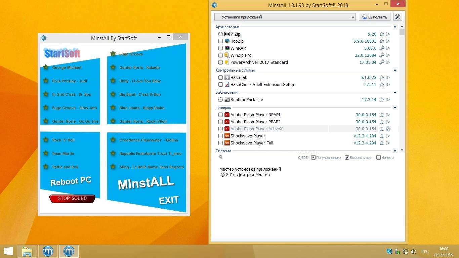Play 'Elvis Presley - Judi' track
The height and width of the screenshot is (258, 459).
[x=70, y=81]
